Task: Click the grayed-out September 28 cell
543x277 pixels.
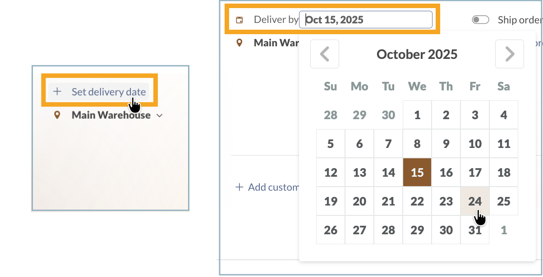Action: [330, 115]
